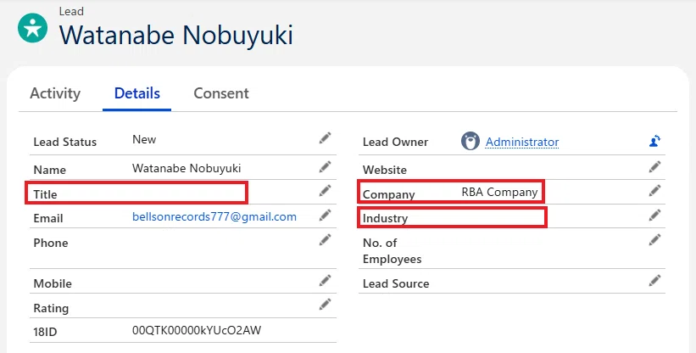
Task: Click the edit pencil for No. of Employees
Action: [654, 240]
